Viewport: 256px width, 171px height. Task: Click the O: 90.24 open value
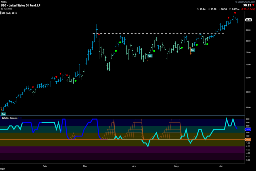[x=201, y=9]
